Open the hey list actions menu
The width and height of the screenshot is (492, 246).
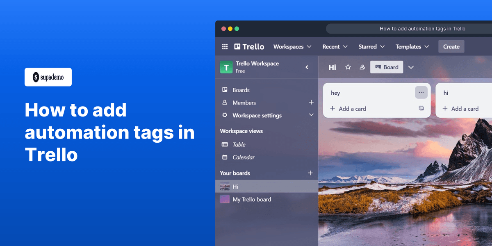coord(421,92)
